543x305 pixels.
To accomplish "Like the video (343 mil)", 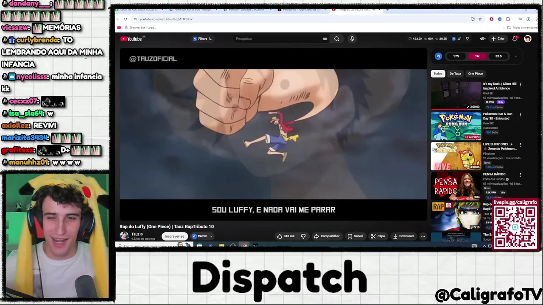I will click(x=286, y=236).
